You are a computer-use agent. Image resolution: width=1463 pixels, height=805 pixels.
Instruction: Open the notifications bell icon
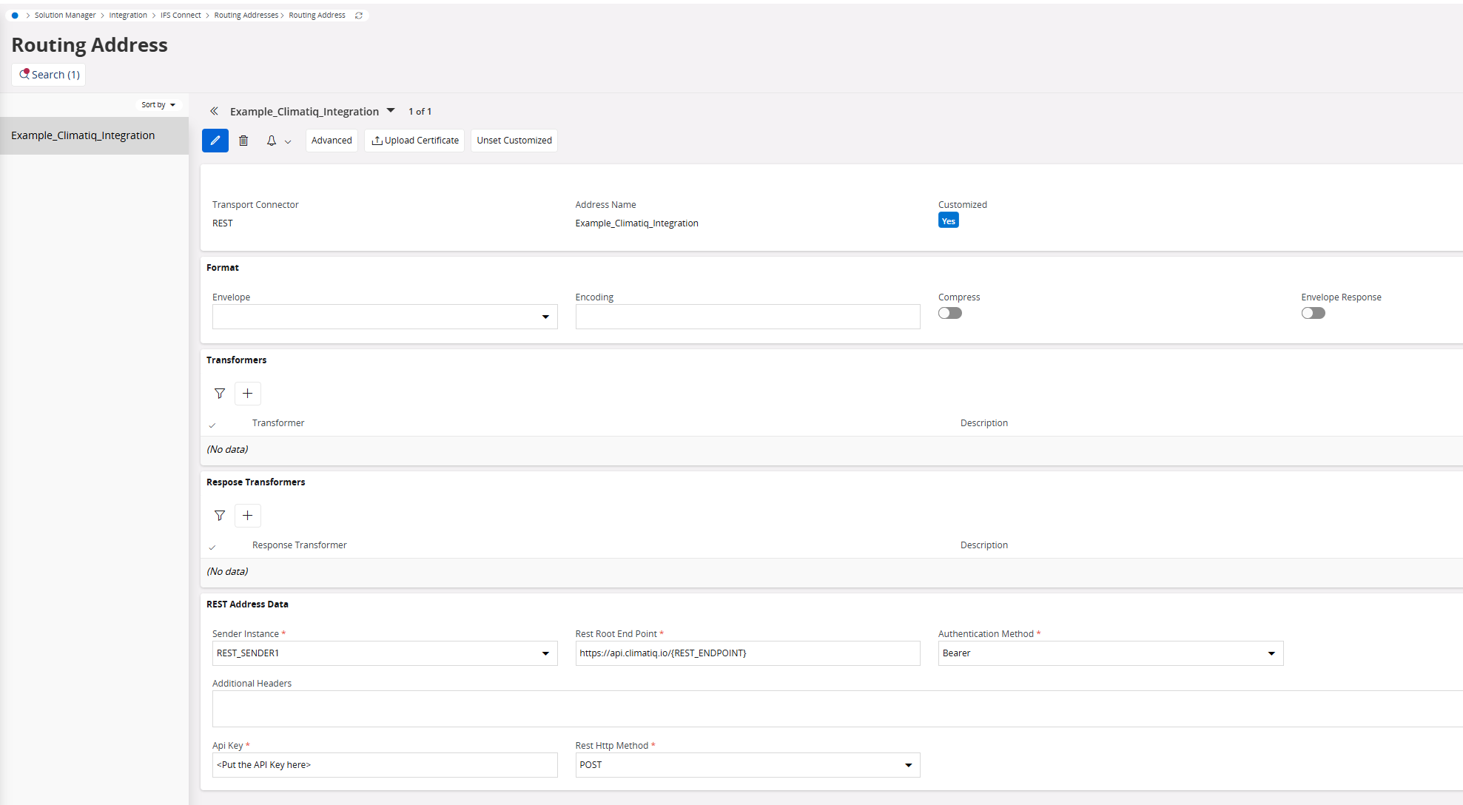point(271,141)
